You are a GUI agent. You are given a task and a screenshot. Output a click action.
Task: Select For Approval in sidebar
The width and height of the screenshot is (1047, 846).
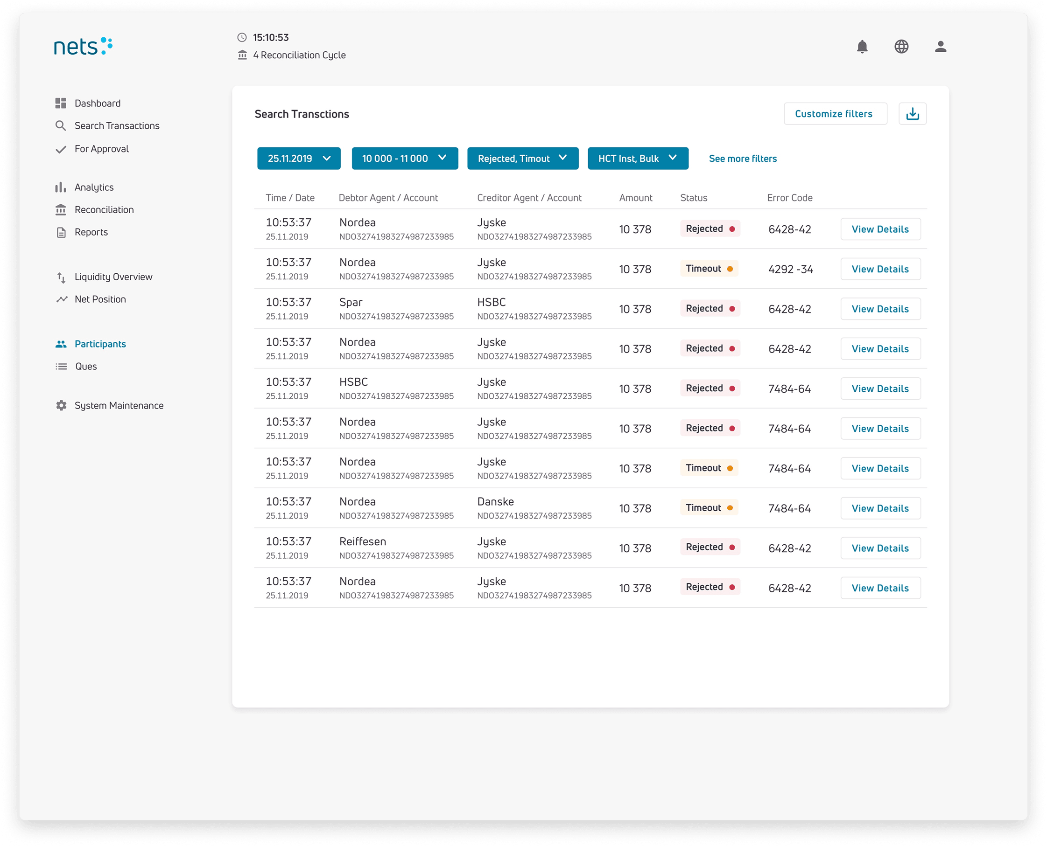click(101, 149)
